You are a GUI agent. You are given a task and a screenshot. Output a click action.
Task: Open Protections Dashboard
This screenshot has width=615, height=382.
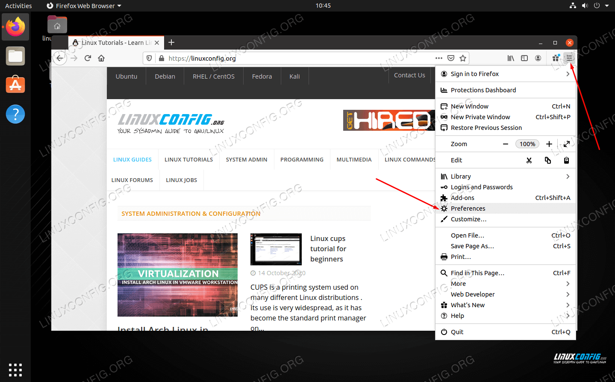point(506,90)
